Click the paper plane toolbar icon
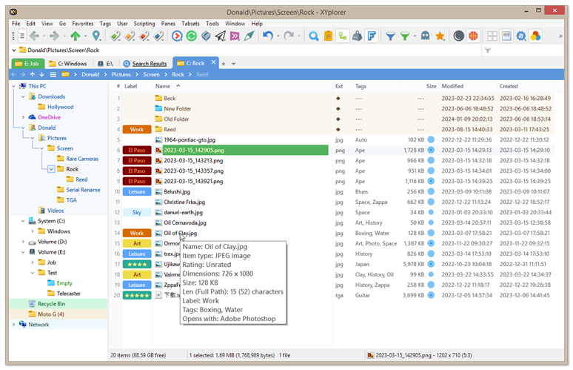Viewport: 573px width, 370px height. click(x=220, y=36)
